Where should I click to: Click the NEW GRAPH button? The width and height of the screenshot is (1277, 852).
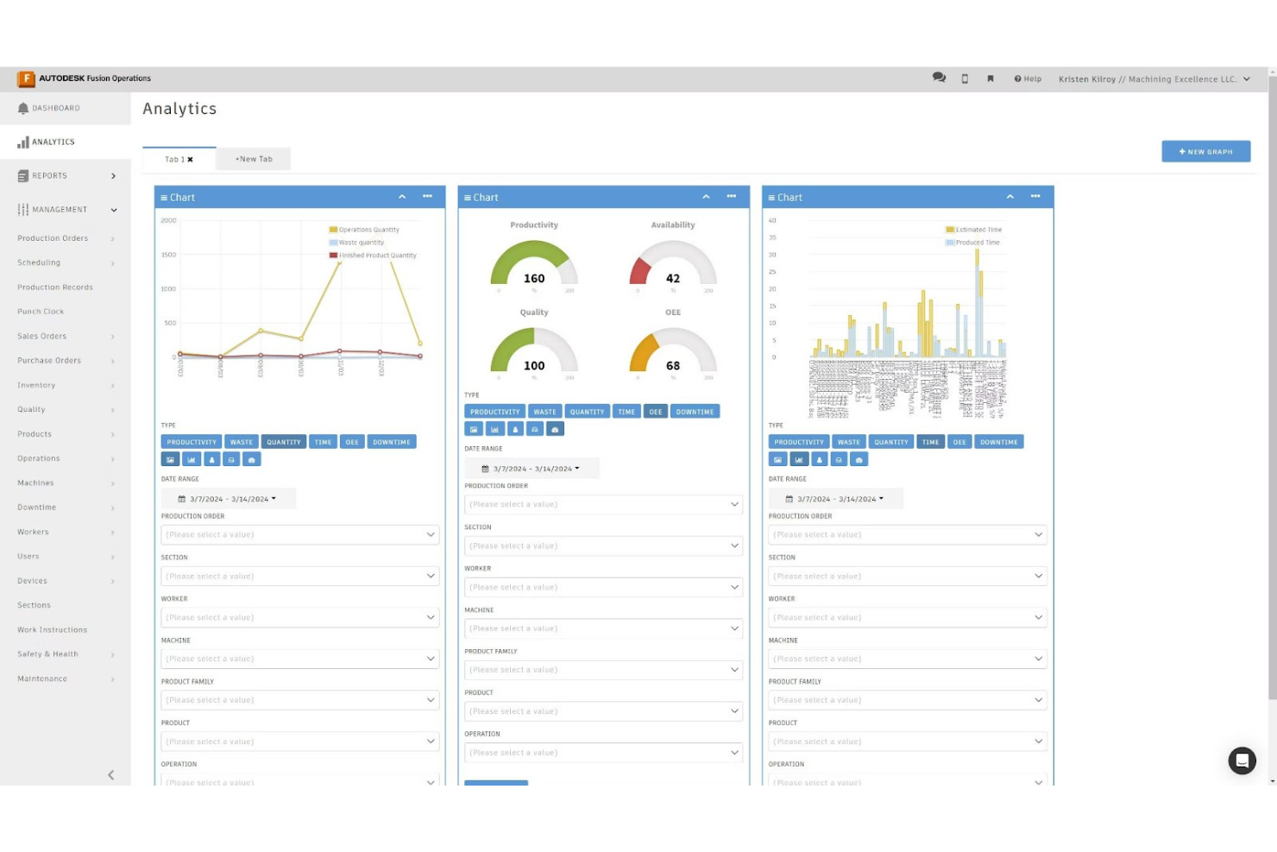coord(1205,151)
